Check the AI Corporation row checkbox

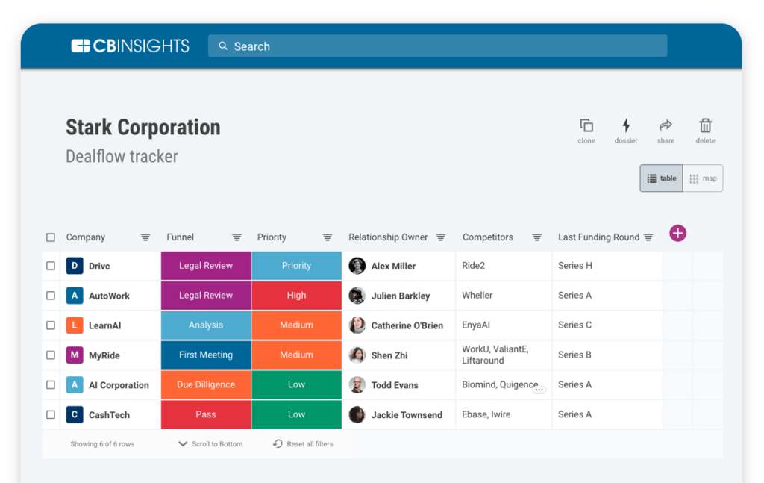(51, 384)
